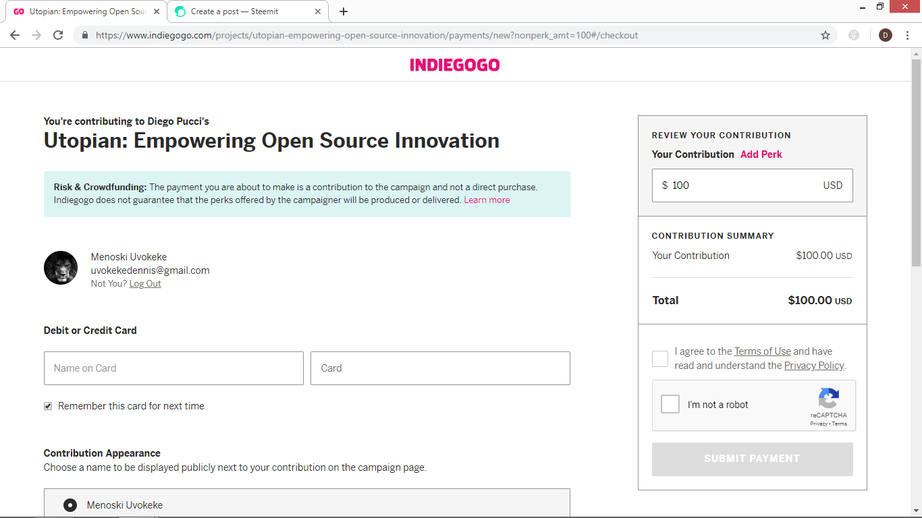Click the greyed-out extension icon in the toolbar
922x518 pixels.
click(x=854, y=35)
